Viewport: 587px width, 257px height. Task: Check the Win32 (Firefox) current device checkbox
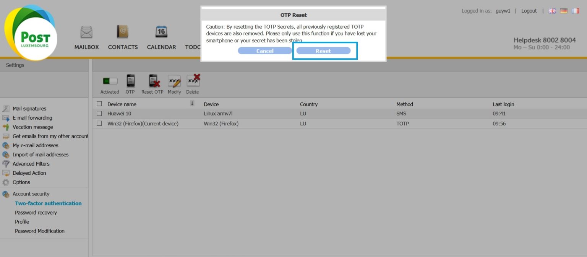coord(99,124)
